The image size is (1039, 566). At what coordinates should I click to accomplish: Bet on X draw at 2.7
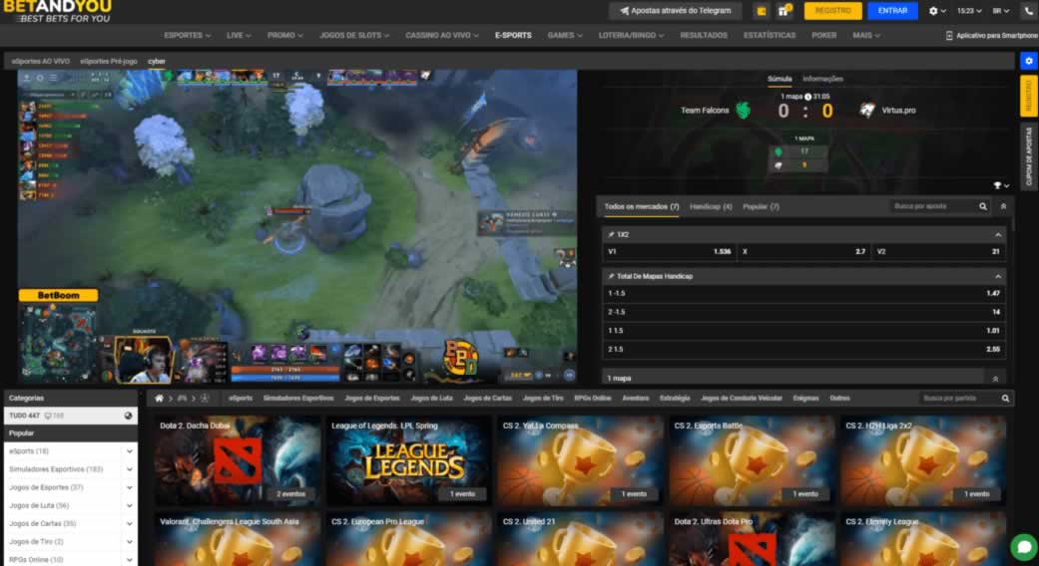(x=803, y=252)
